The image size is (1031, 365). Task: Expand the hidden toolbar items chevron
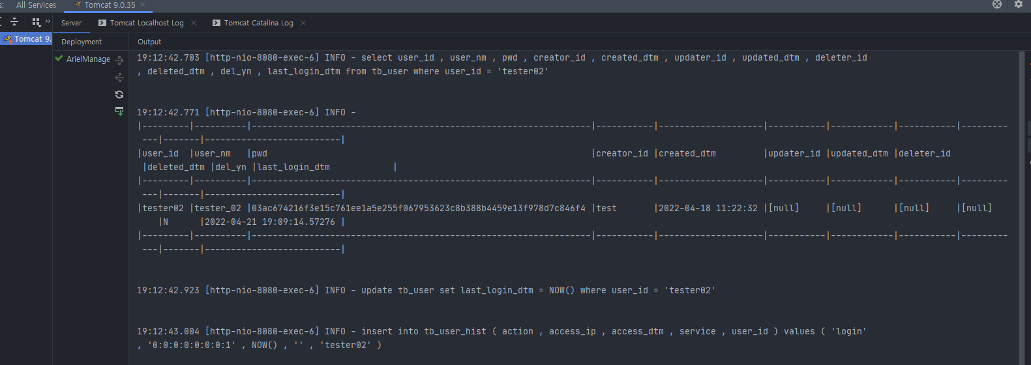click(x=48, y=22)
